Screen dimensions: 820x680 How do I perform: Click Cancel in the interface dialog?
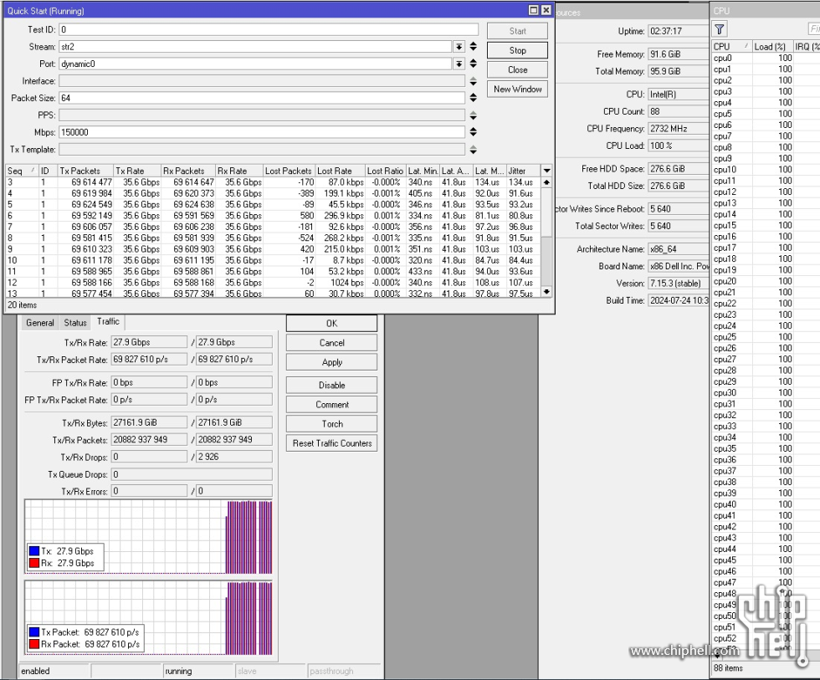pyautogui.click(x=331, y=343)
